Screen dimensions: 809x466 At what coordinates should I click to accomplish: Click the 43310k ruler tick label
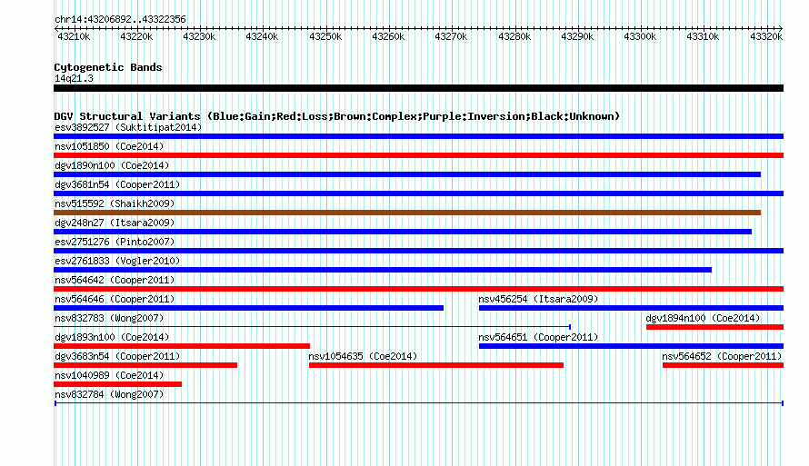[703, 36]
